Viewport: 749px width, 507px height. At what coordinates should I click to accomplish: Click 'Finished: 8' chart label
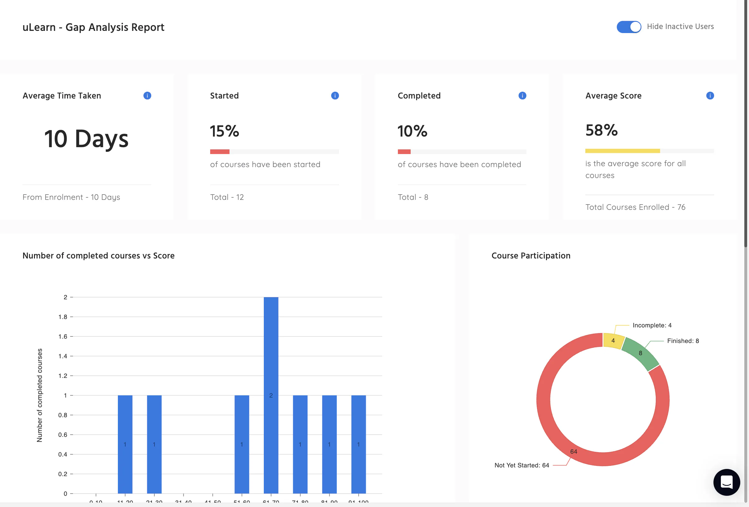click(683, 341)
